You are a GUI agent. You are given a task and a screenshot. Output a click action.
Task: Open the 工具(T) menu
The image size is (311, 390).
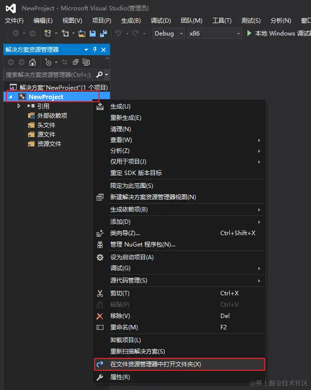222,20
